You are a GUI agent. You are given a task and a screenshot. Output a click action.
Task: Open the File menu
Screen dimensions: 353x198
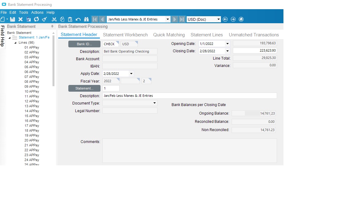4,12
